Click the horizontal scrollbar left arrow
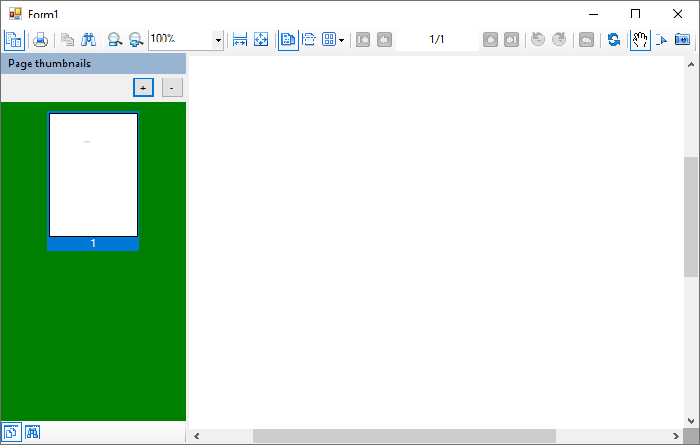The height and width of the screenshot is (445, 700). point(197,436)
